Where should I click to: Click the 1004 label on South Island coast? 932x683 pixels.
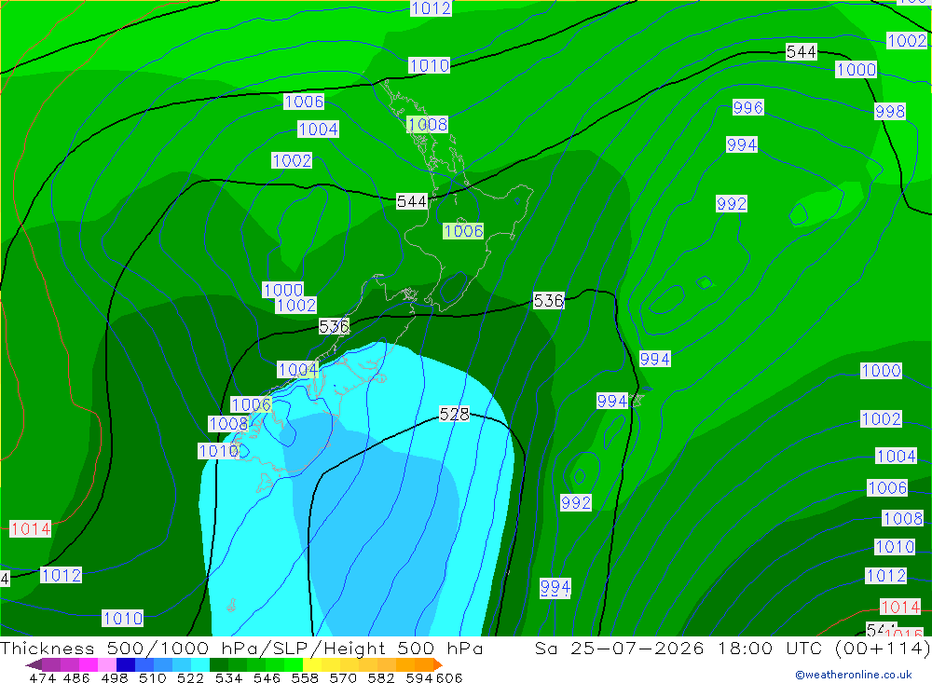298,370
